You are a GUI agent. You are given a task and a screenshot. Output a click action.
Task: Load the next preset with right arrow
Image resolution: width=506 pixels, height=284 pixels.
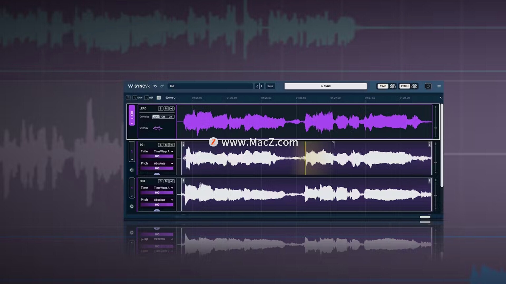(x=261, y=86)
